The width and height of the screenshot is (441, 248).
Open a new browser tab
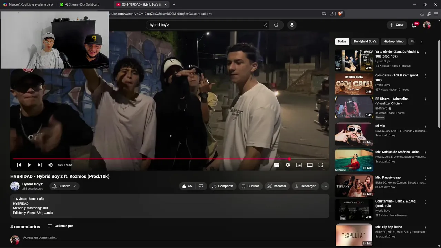click(x=174, y=4)
